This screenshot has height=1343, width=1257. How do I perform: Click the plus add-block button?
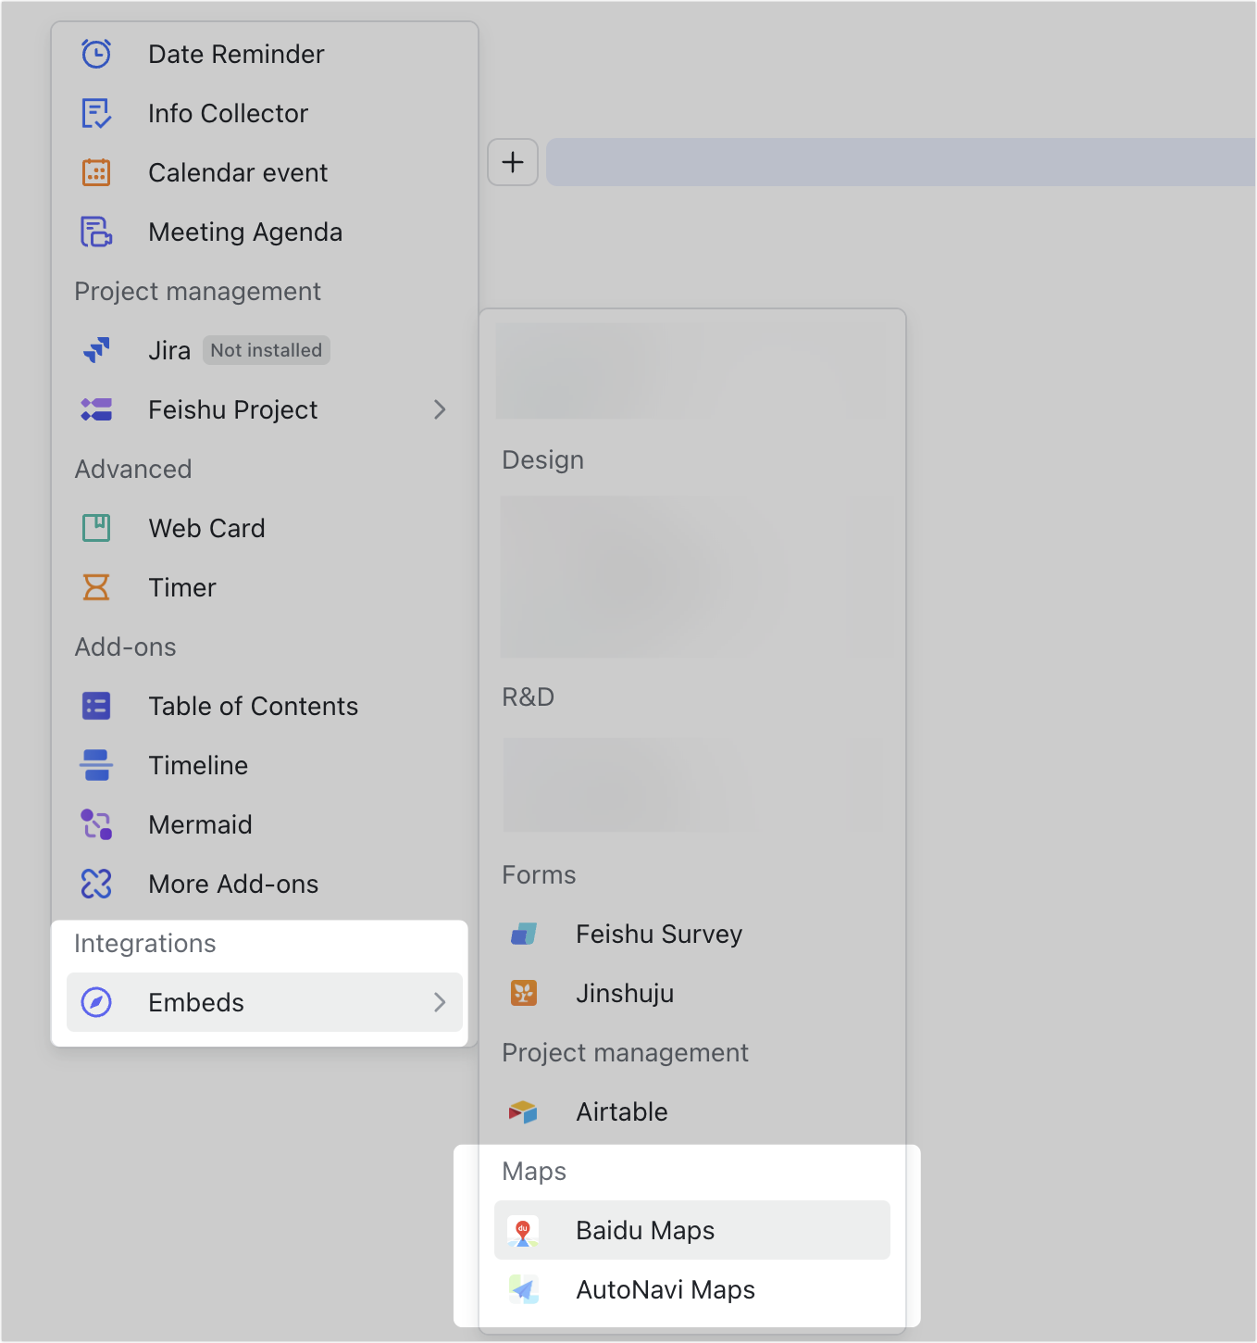click(x=513, y=162)
